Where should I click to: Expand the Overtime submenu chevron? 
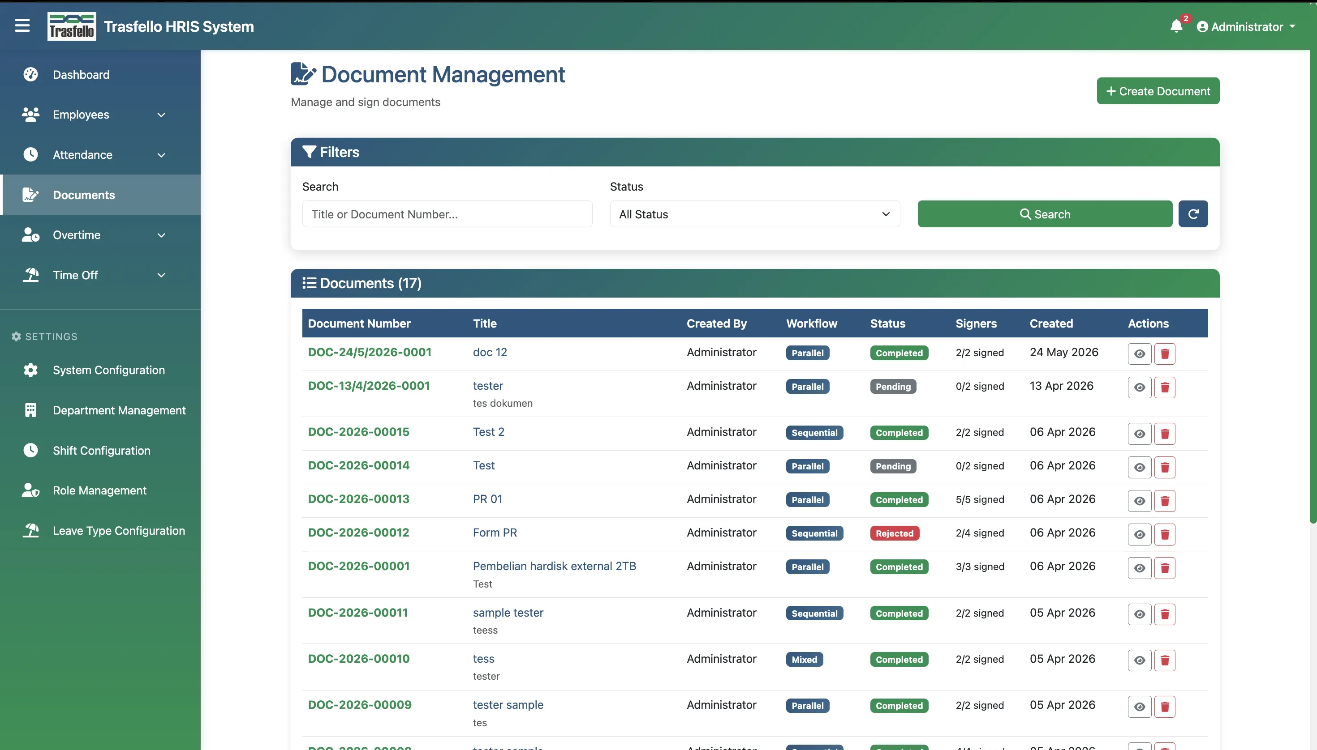click(161, 235)
